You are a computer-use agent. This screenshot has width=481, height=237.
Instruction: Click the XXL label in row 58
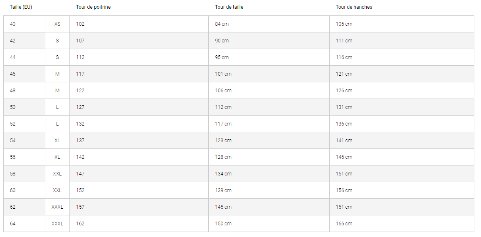[57, 174]
